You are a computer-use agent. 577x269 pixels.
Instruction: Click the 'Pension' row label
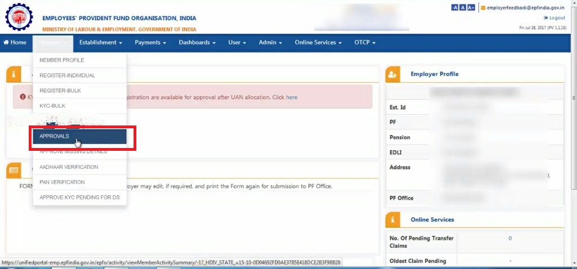tap(400, 137)
